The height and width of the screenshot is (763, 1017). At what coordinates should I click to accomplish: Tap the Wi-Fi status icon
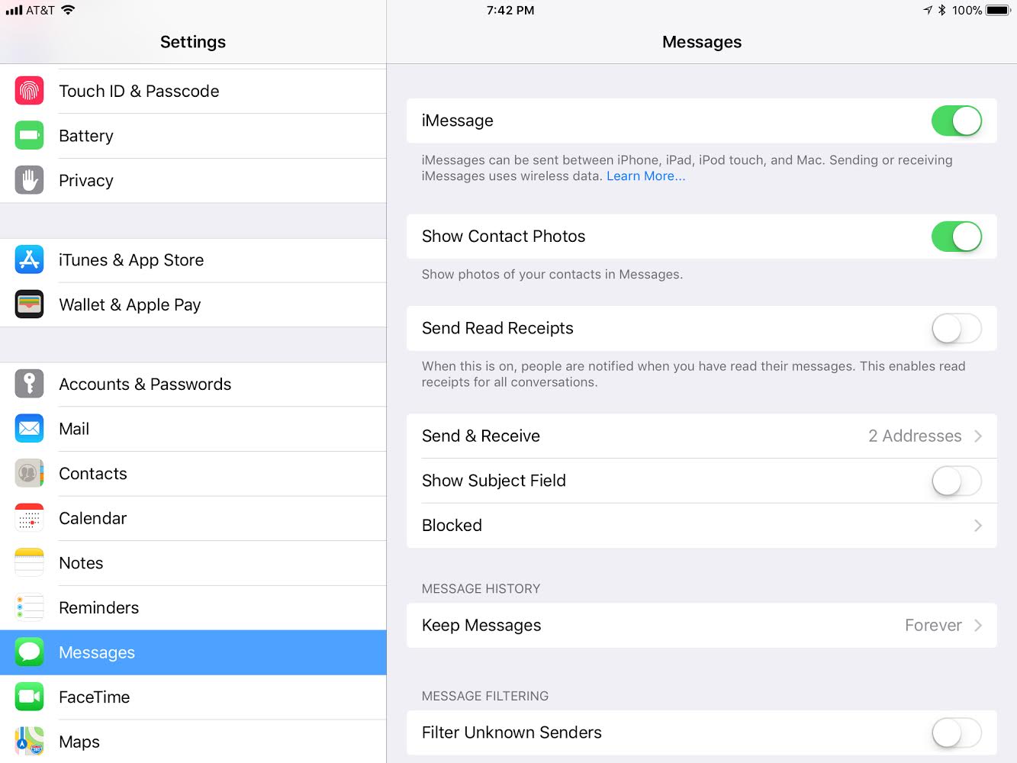tap(68, 10)
